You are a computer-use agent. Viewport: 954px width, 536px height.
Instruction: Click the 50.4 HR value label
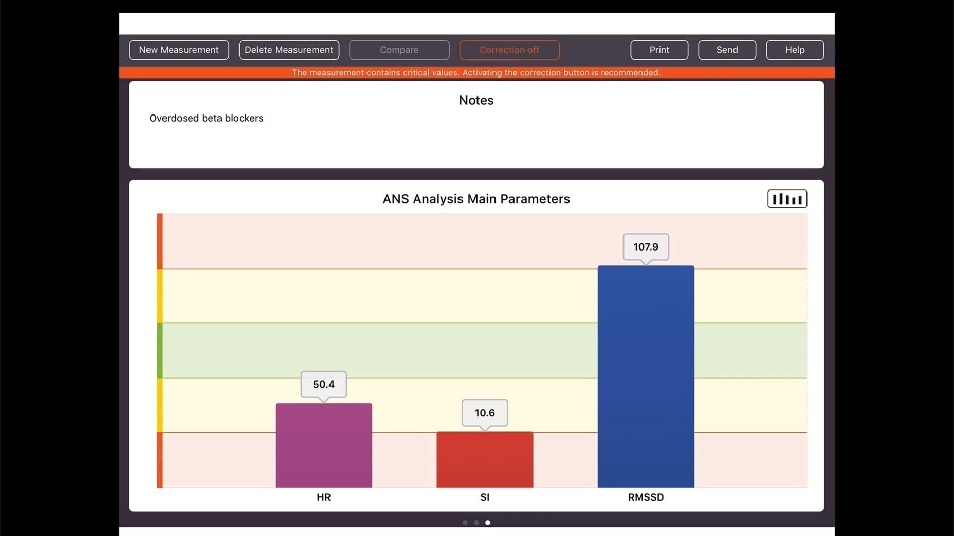pyautogui.click(x=324, y=384)
